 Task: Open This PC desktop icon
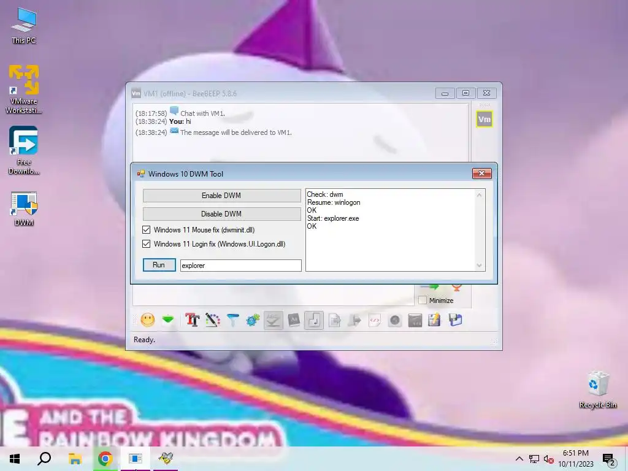pos(24,26)
